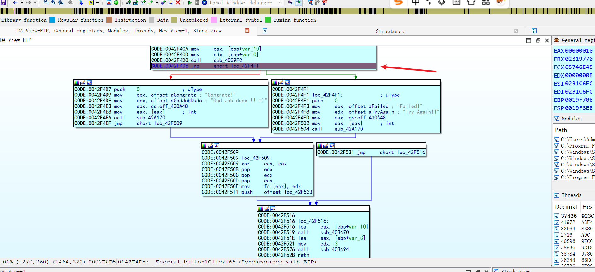Click the edit icon on loc_42F4F1 node header
Image resolution: width=595 pixels, height=272 pixels.
(281, 83)
